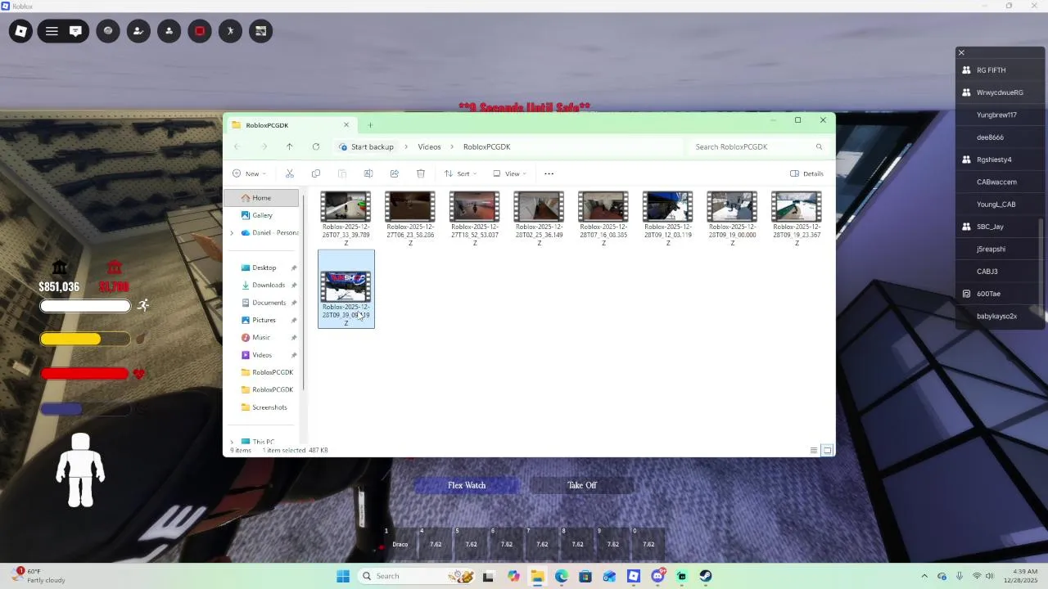This screenshot has height=589, width=1048.
Task: Select Home in navigation pane
Action: (x=261, y=198)
